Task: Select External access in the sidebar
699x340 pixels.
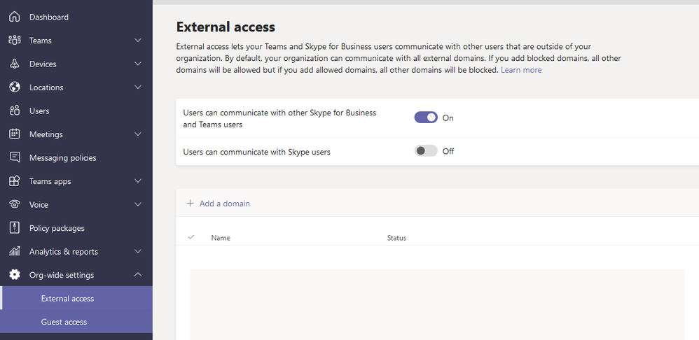Action: pyautogui.click(x=67, y=299)
